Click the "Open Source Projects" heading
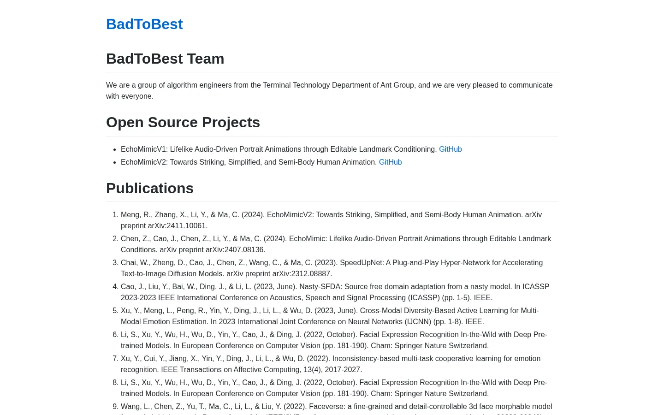Image resolution: width=664 pixels, height=415 pixels. click(x=183, y=122)
